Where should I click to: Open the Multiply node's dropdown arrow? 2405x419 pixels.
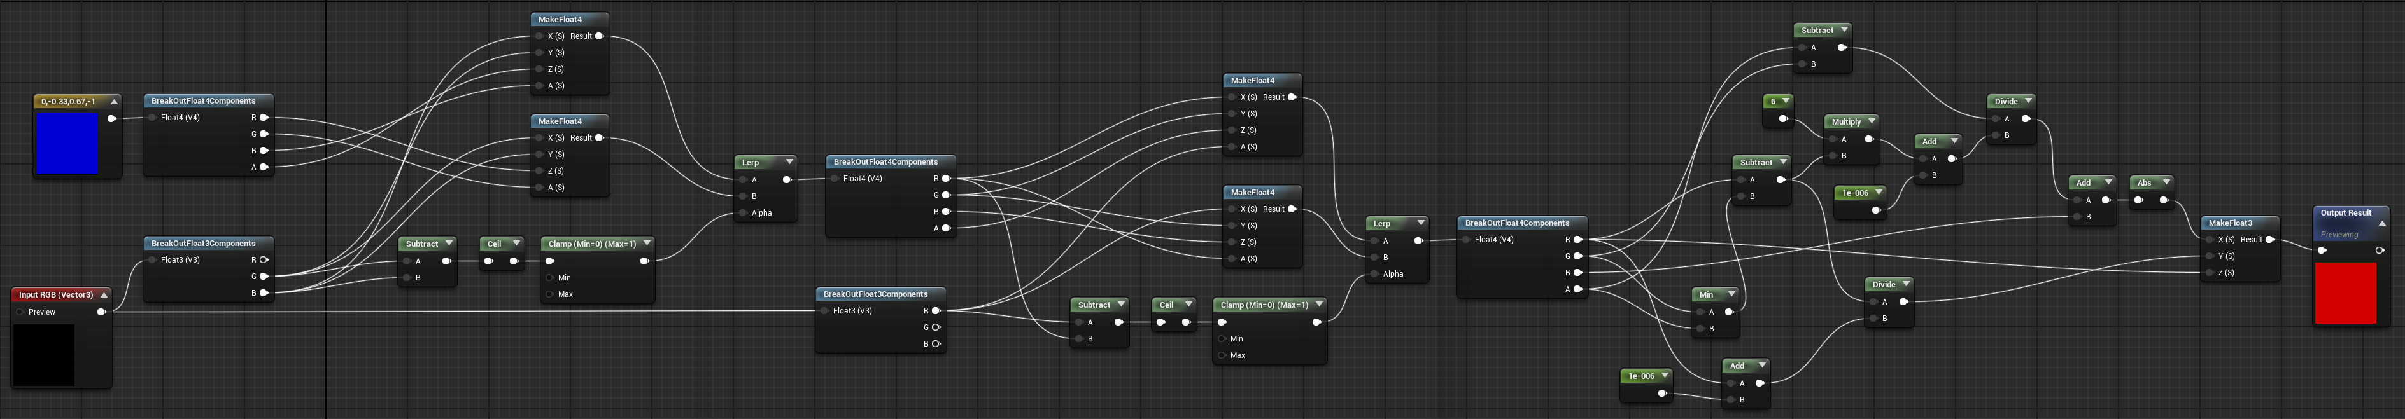[1871, 121]
